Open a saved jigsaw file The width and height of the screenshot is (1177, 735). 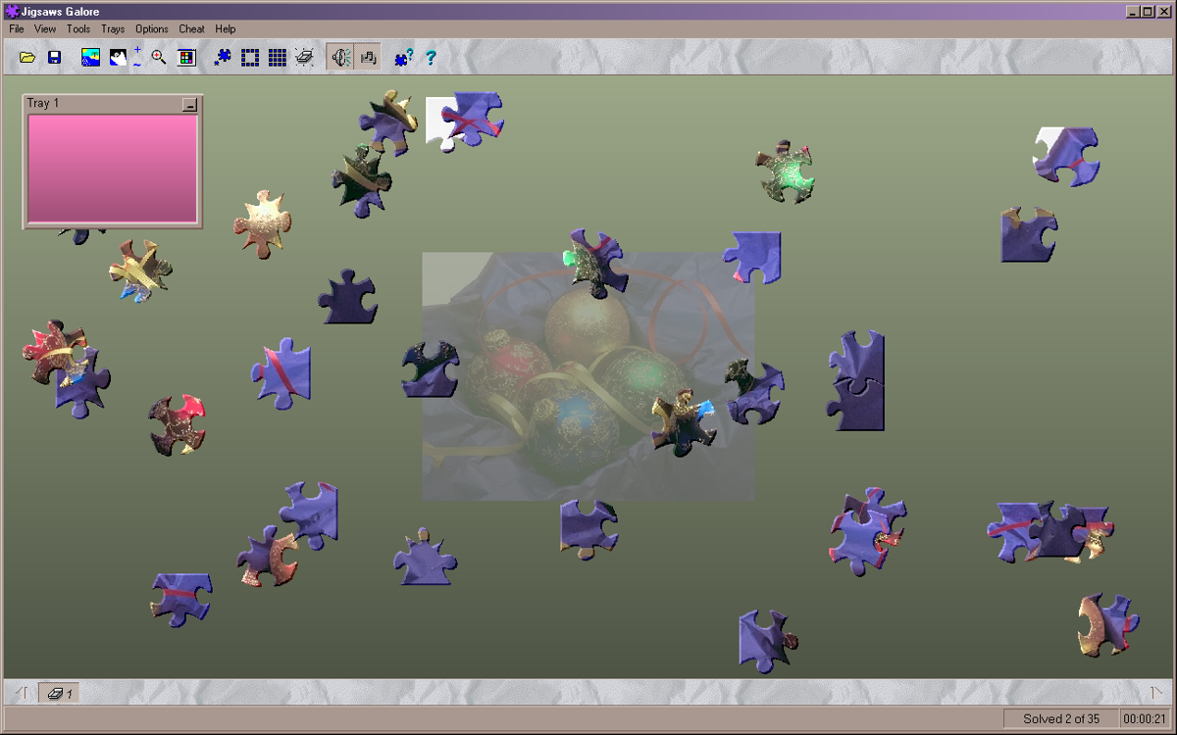click(27, 57)
